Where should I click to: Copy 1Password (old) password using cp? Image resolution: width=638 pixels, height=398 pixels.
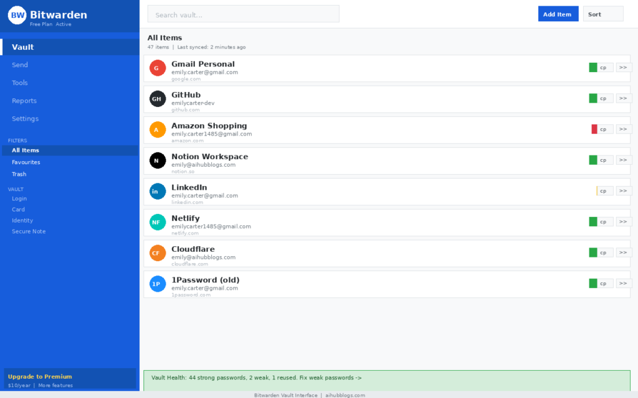pos(605,284)
